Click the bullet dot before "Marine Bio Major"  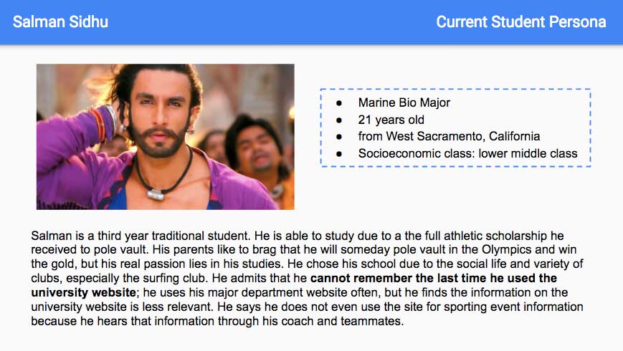[339, 103]
